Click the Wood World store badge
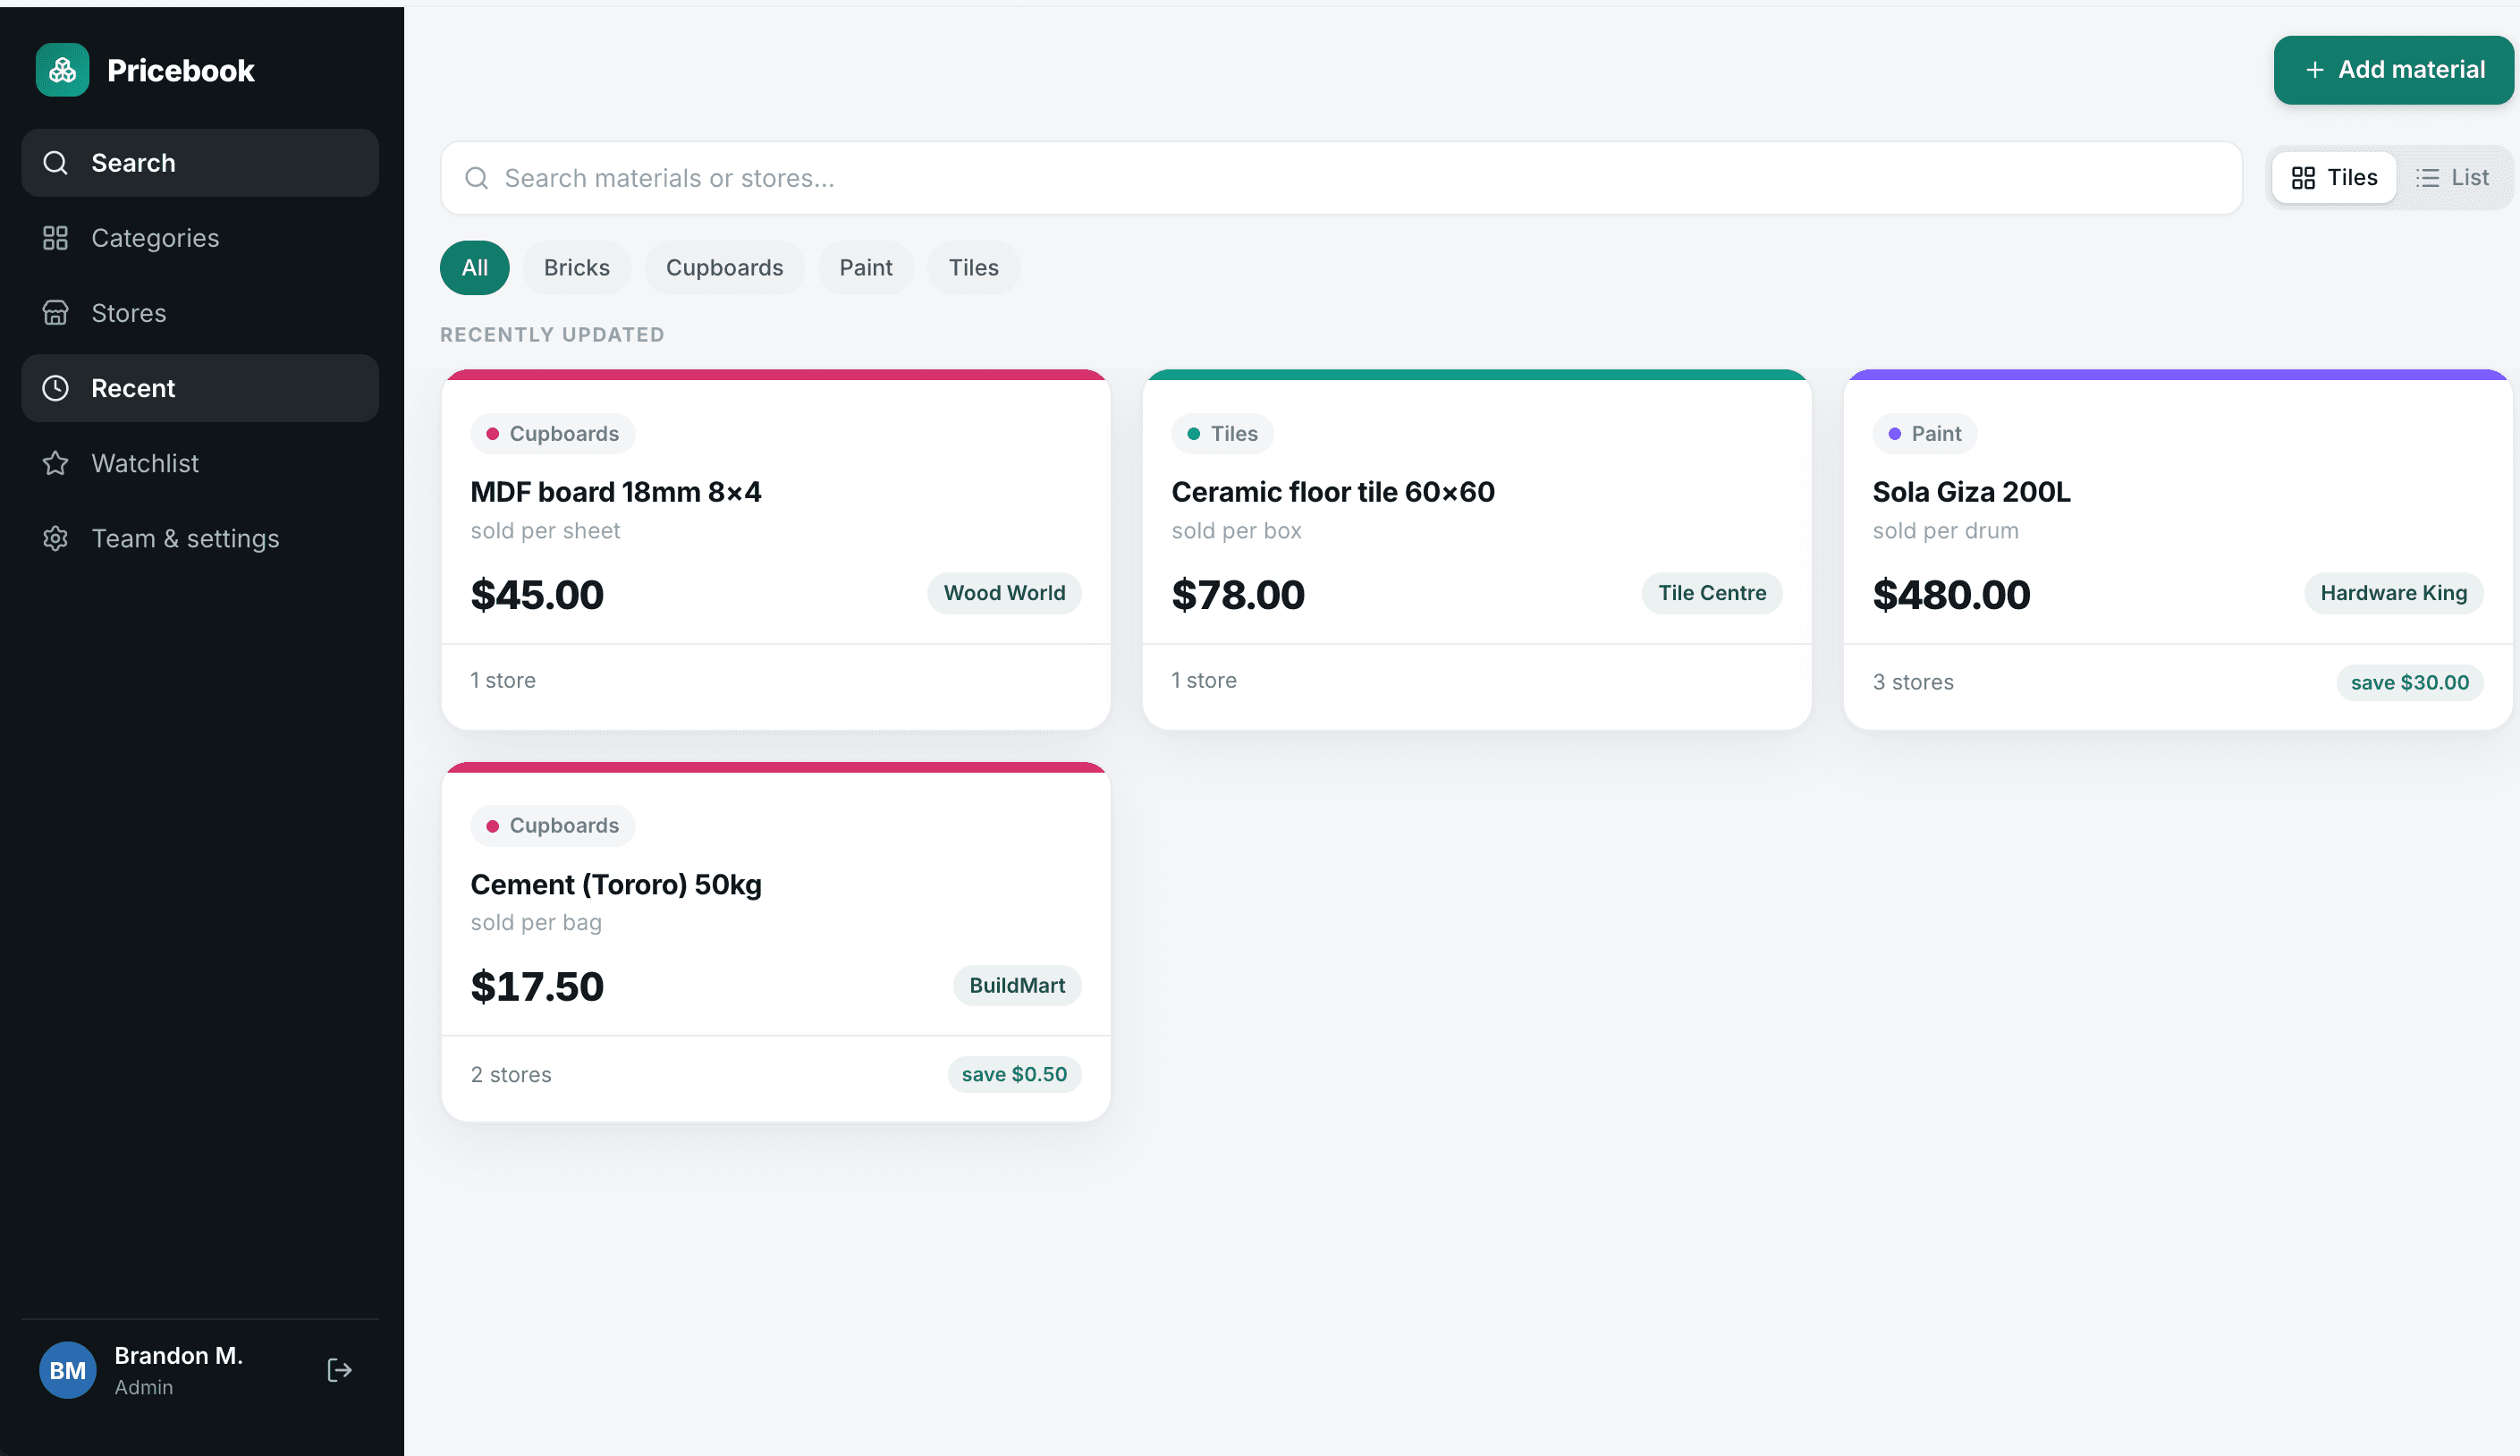Viewport: 2520px width, 1456px height. tap(1004, 593)
